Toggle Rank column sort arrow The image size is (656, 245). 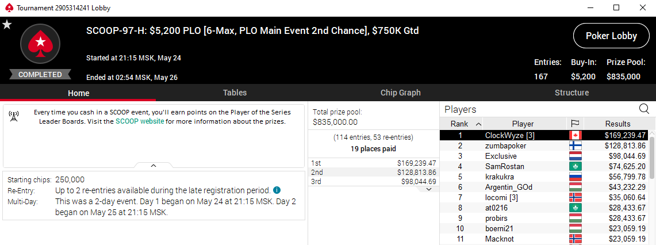click(478, 124)
